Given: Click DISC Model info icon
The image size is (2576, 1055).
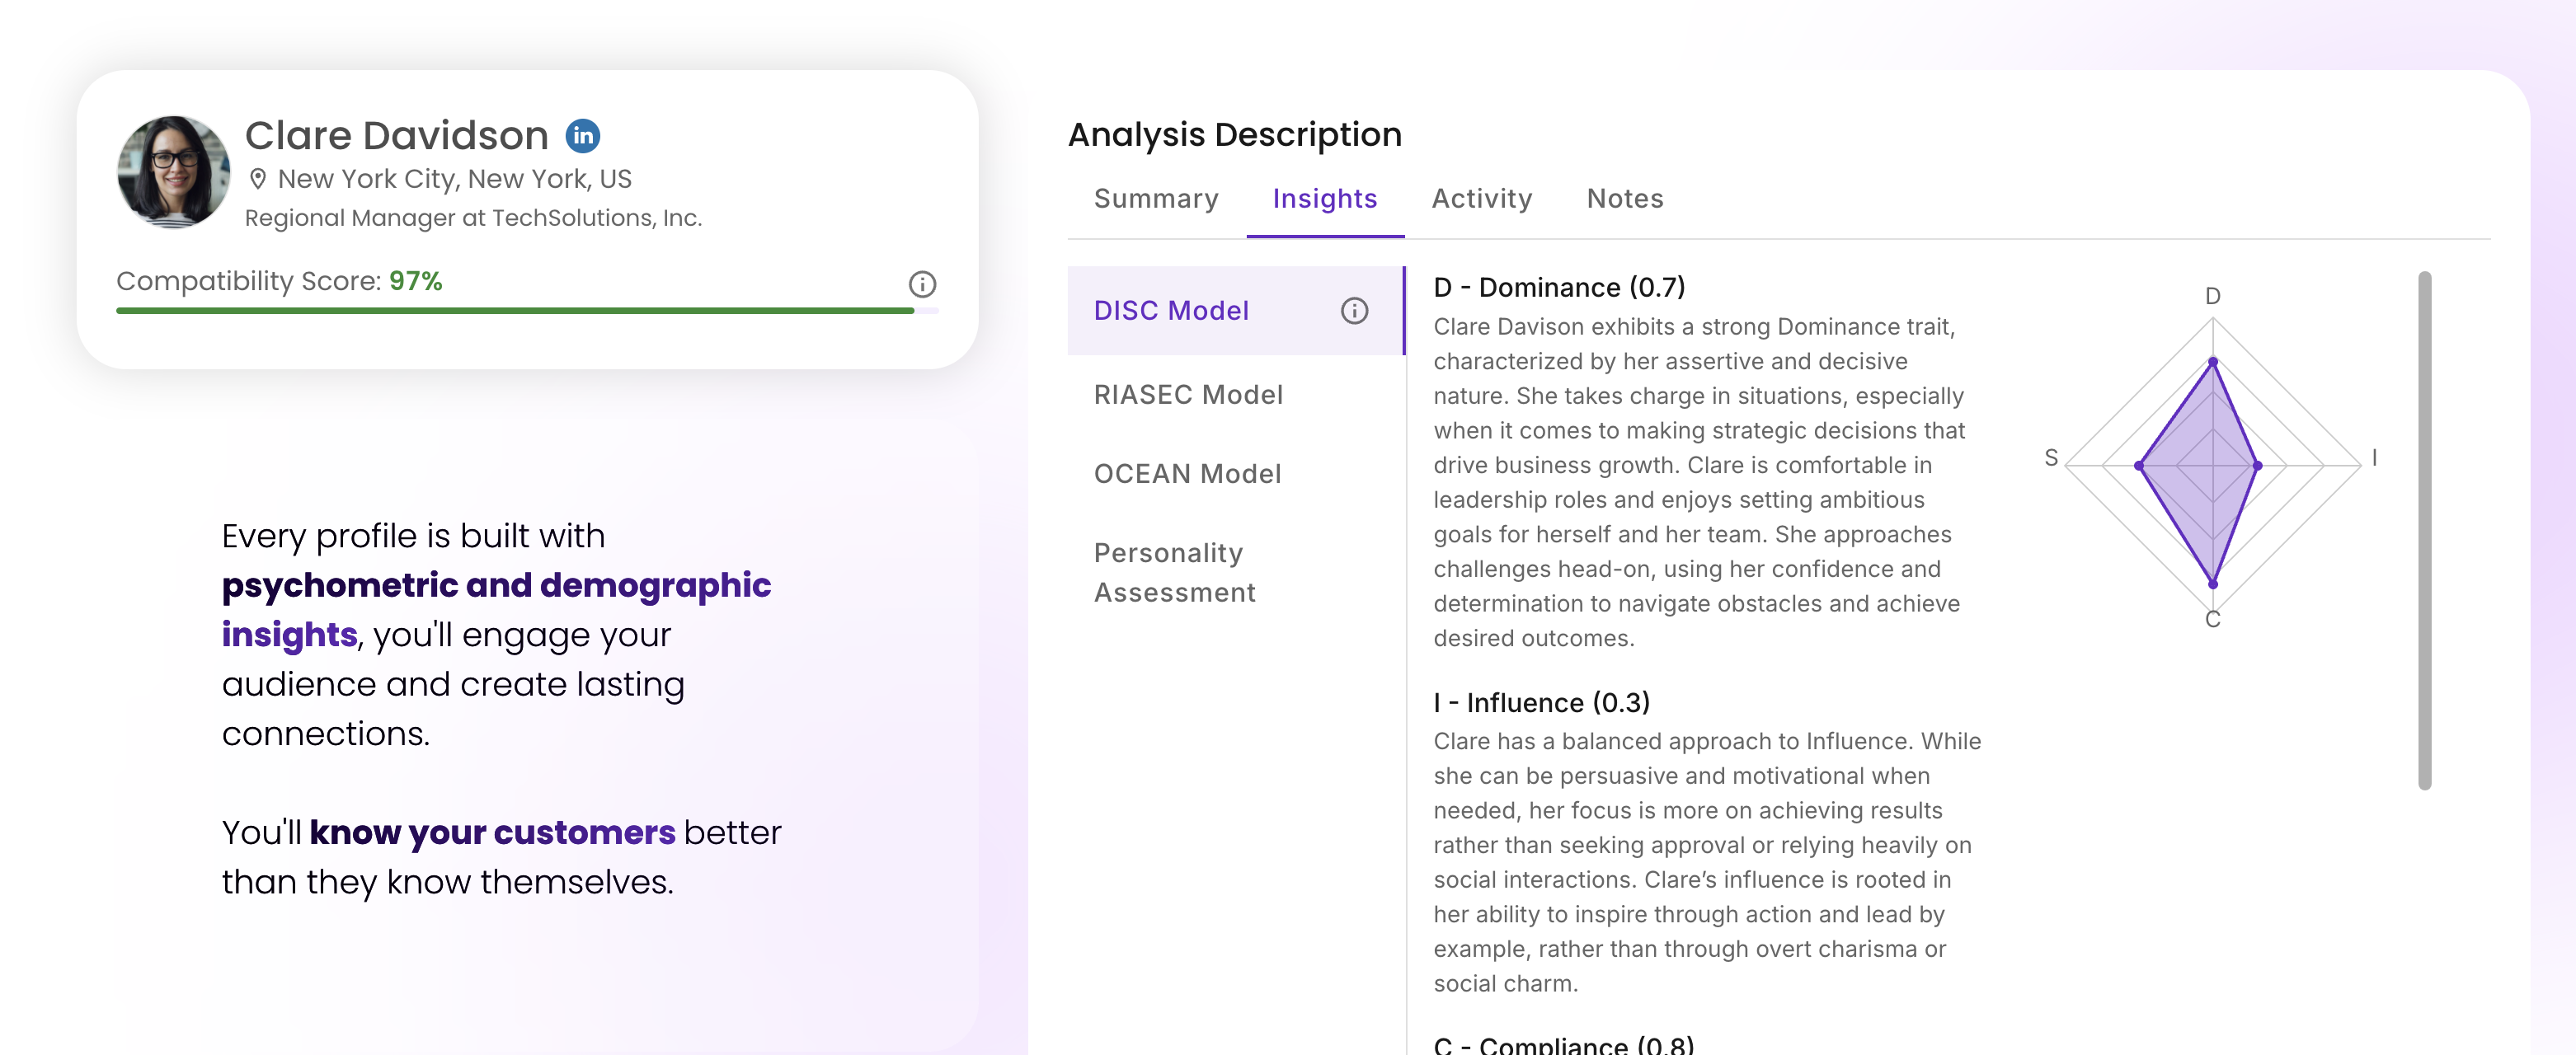Looking at the screenshot, I should (1353, 311).
